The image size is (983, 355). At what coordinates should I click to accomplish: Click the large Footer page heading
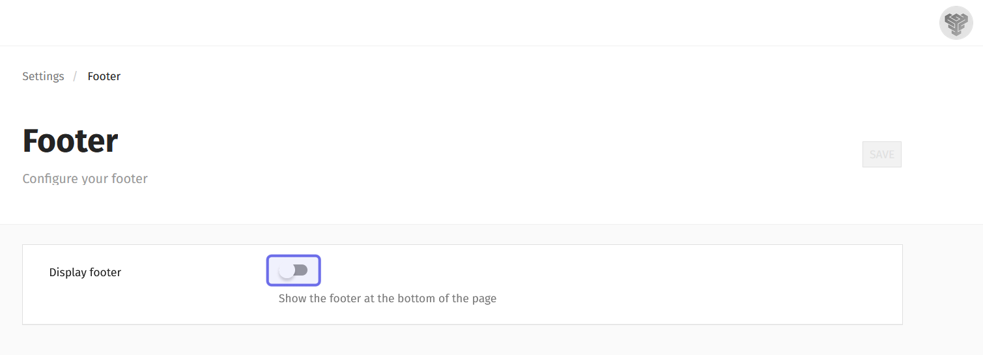coord(70,141)
